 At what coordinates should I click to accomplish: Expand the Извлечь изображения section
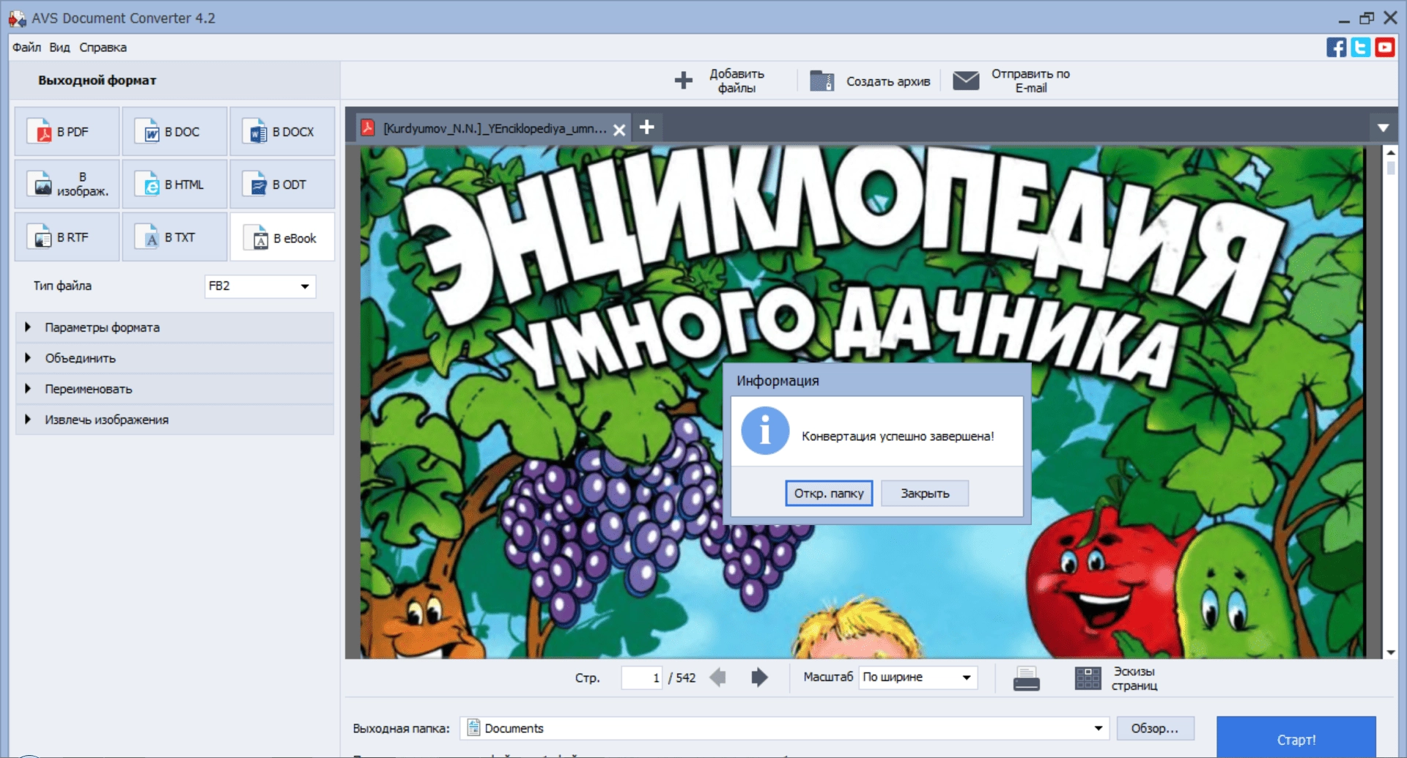(174, 420)
